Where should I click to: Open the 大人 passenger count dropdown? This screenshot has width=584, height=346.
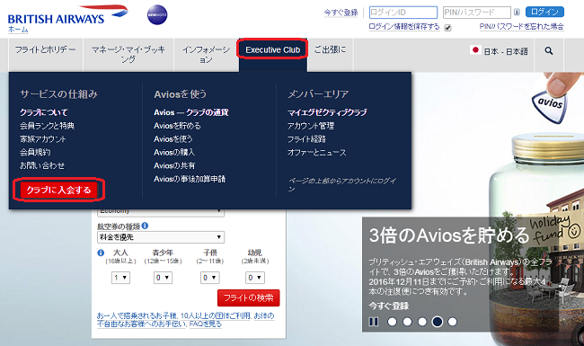tap(120, 278)
